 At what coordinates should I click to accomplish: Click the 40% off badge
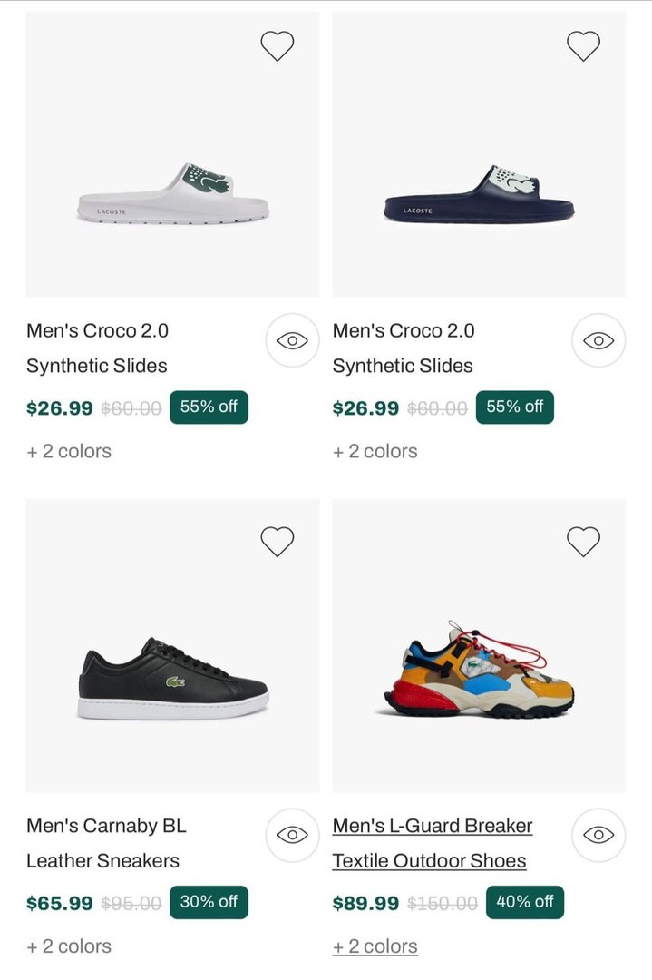point(525,902)
